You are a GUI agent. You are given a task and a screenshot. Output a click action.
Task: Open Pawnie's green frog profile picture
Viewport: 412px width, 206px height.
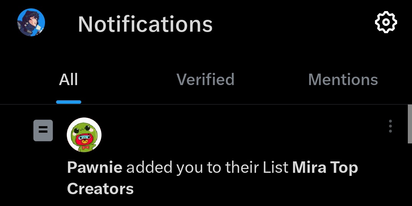coord(84,135)
